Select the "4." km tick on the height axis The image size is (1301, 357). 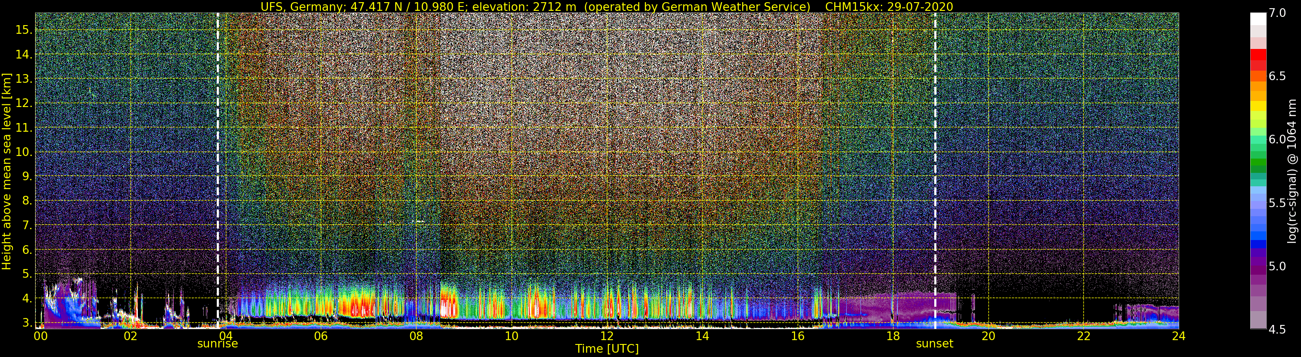pos(27,298)
